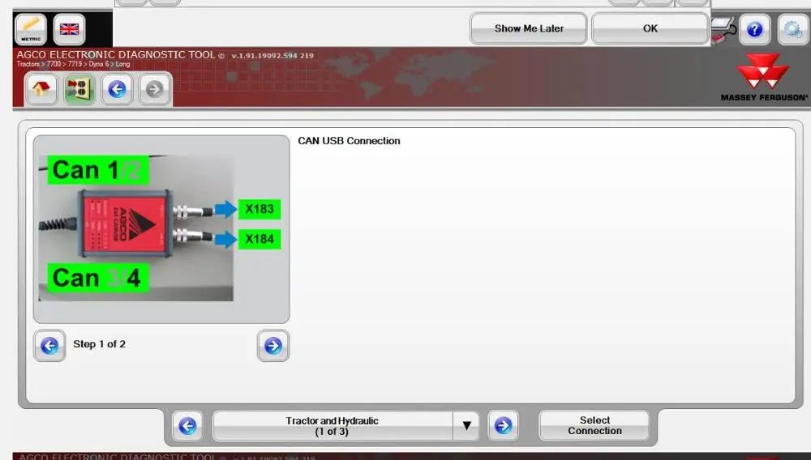Click the CAN USB adapter status icon
The image size is (811, 460).
(723, 31)
